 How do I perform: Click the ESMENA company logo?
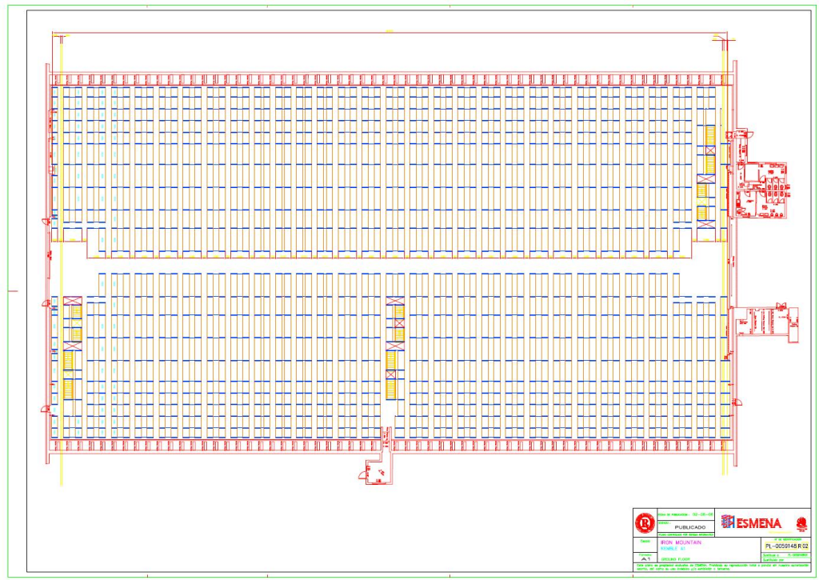(751, 522)
